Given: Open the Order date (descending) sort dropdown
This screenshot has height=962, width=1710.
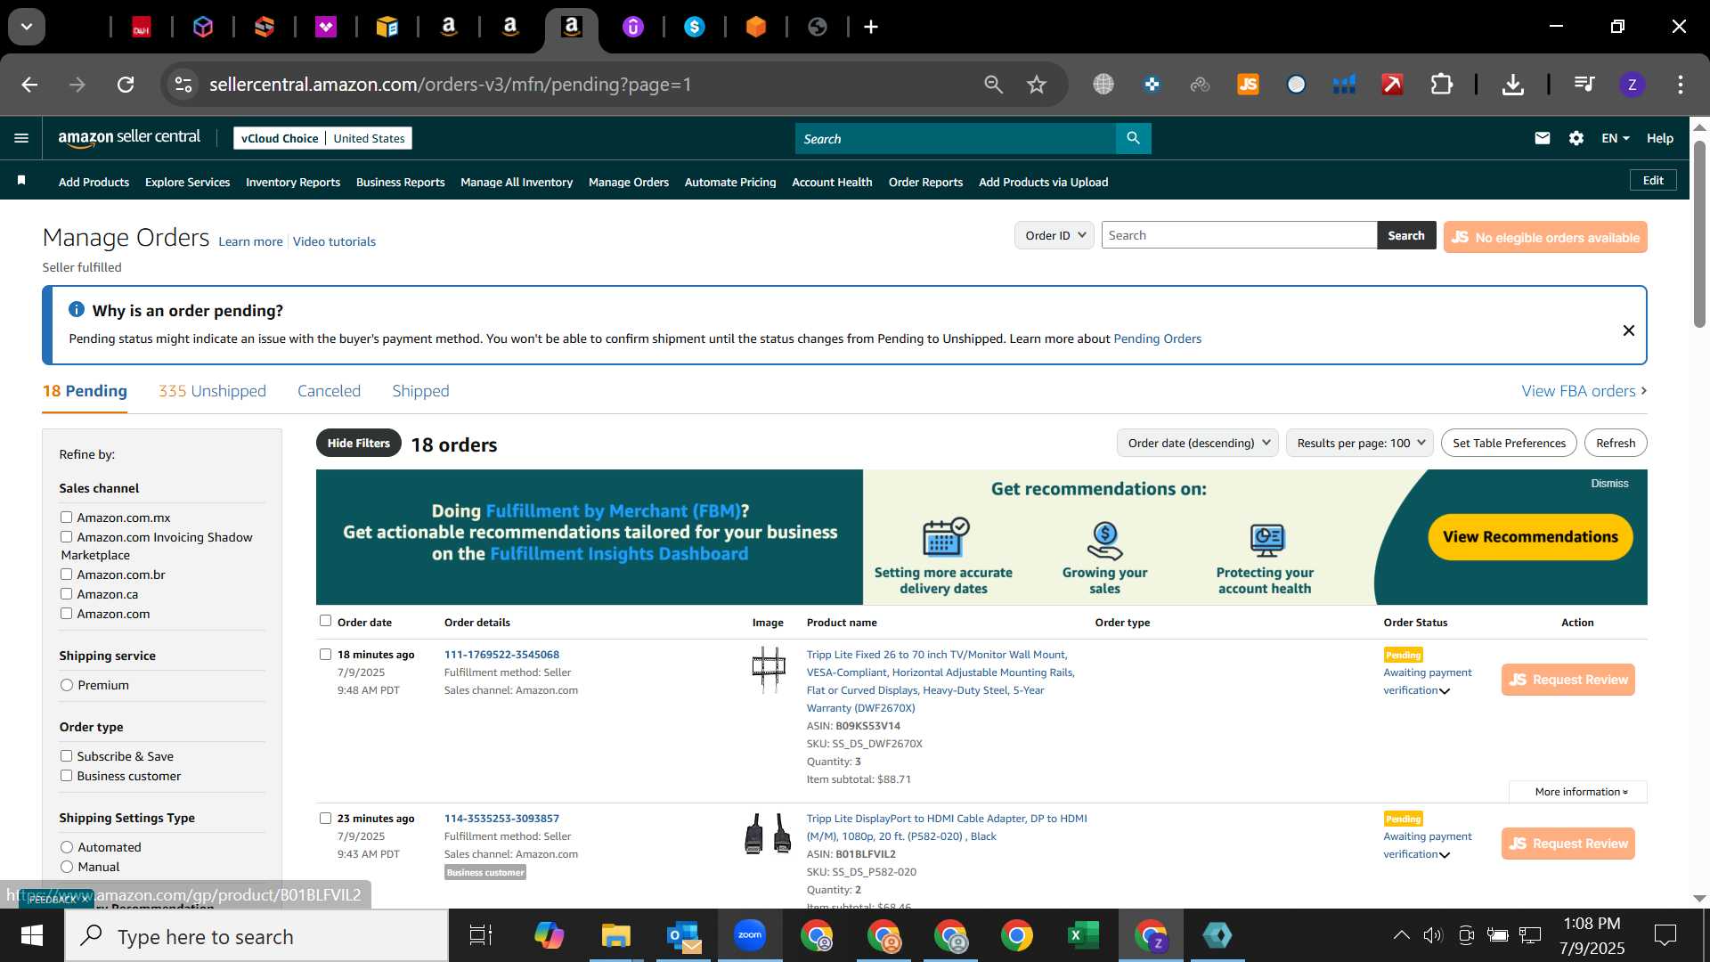Looking at the screenshot, I should (x=1198, y=443).
